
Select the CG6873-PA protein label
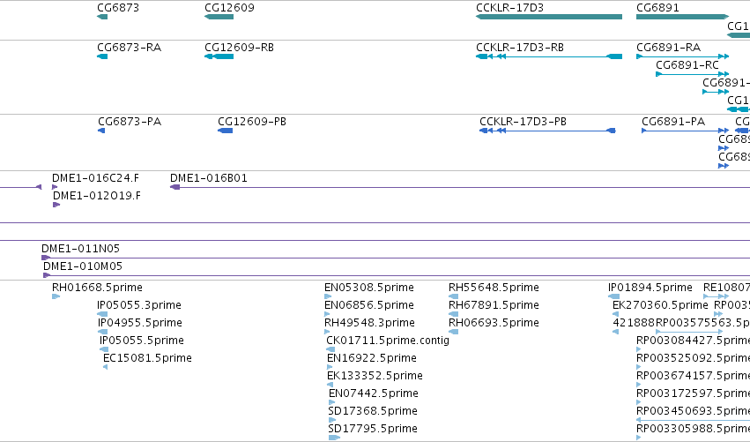tap(130, 122)
